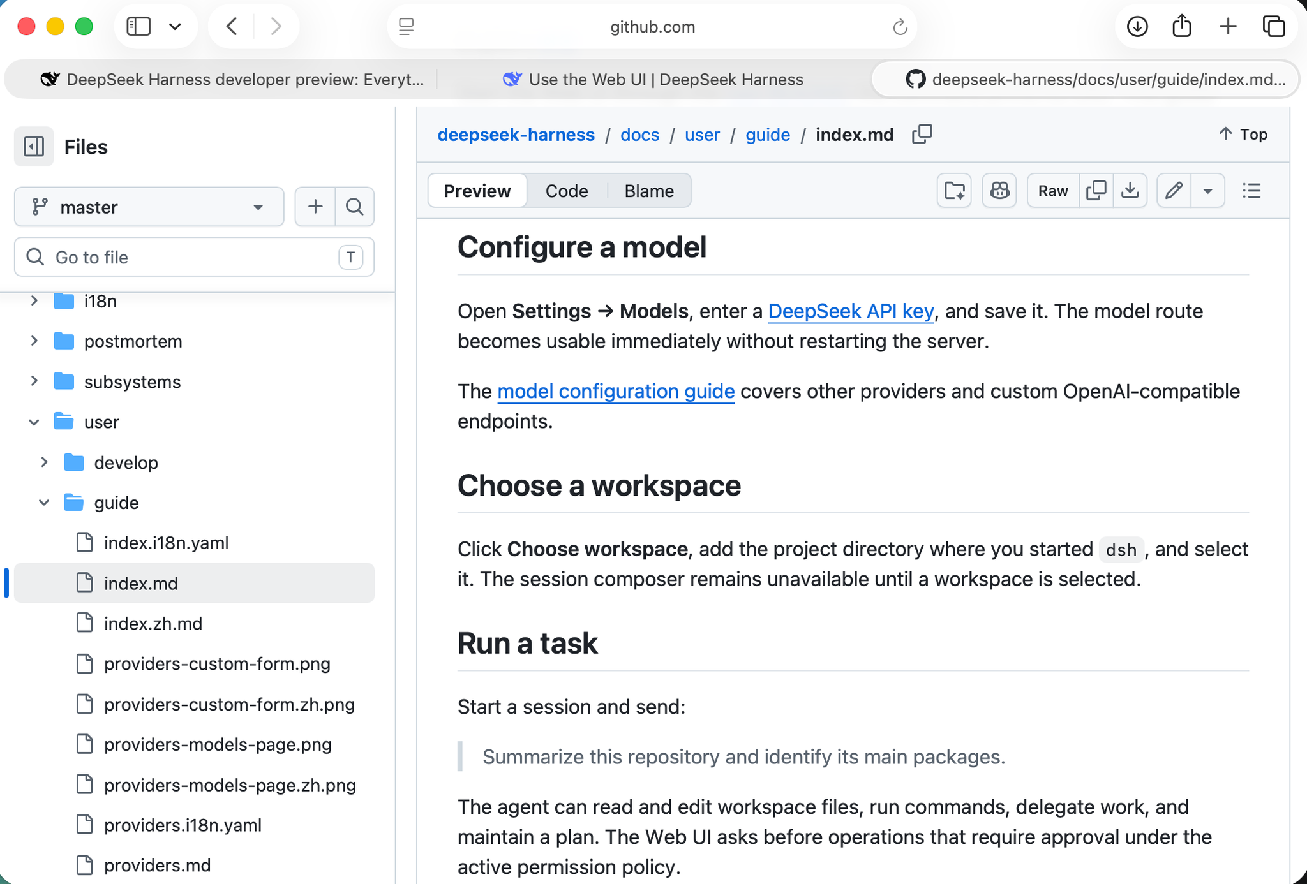Viewport: 1307px width, 884px height.
Task: Add a new file with plus button
Action: (x=315, y=207)
